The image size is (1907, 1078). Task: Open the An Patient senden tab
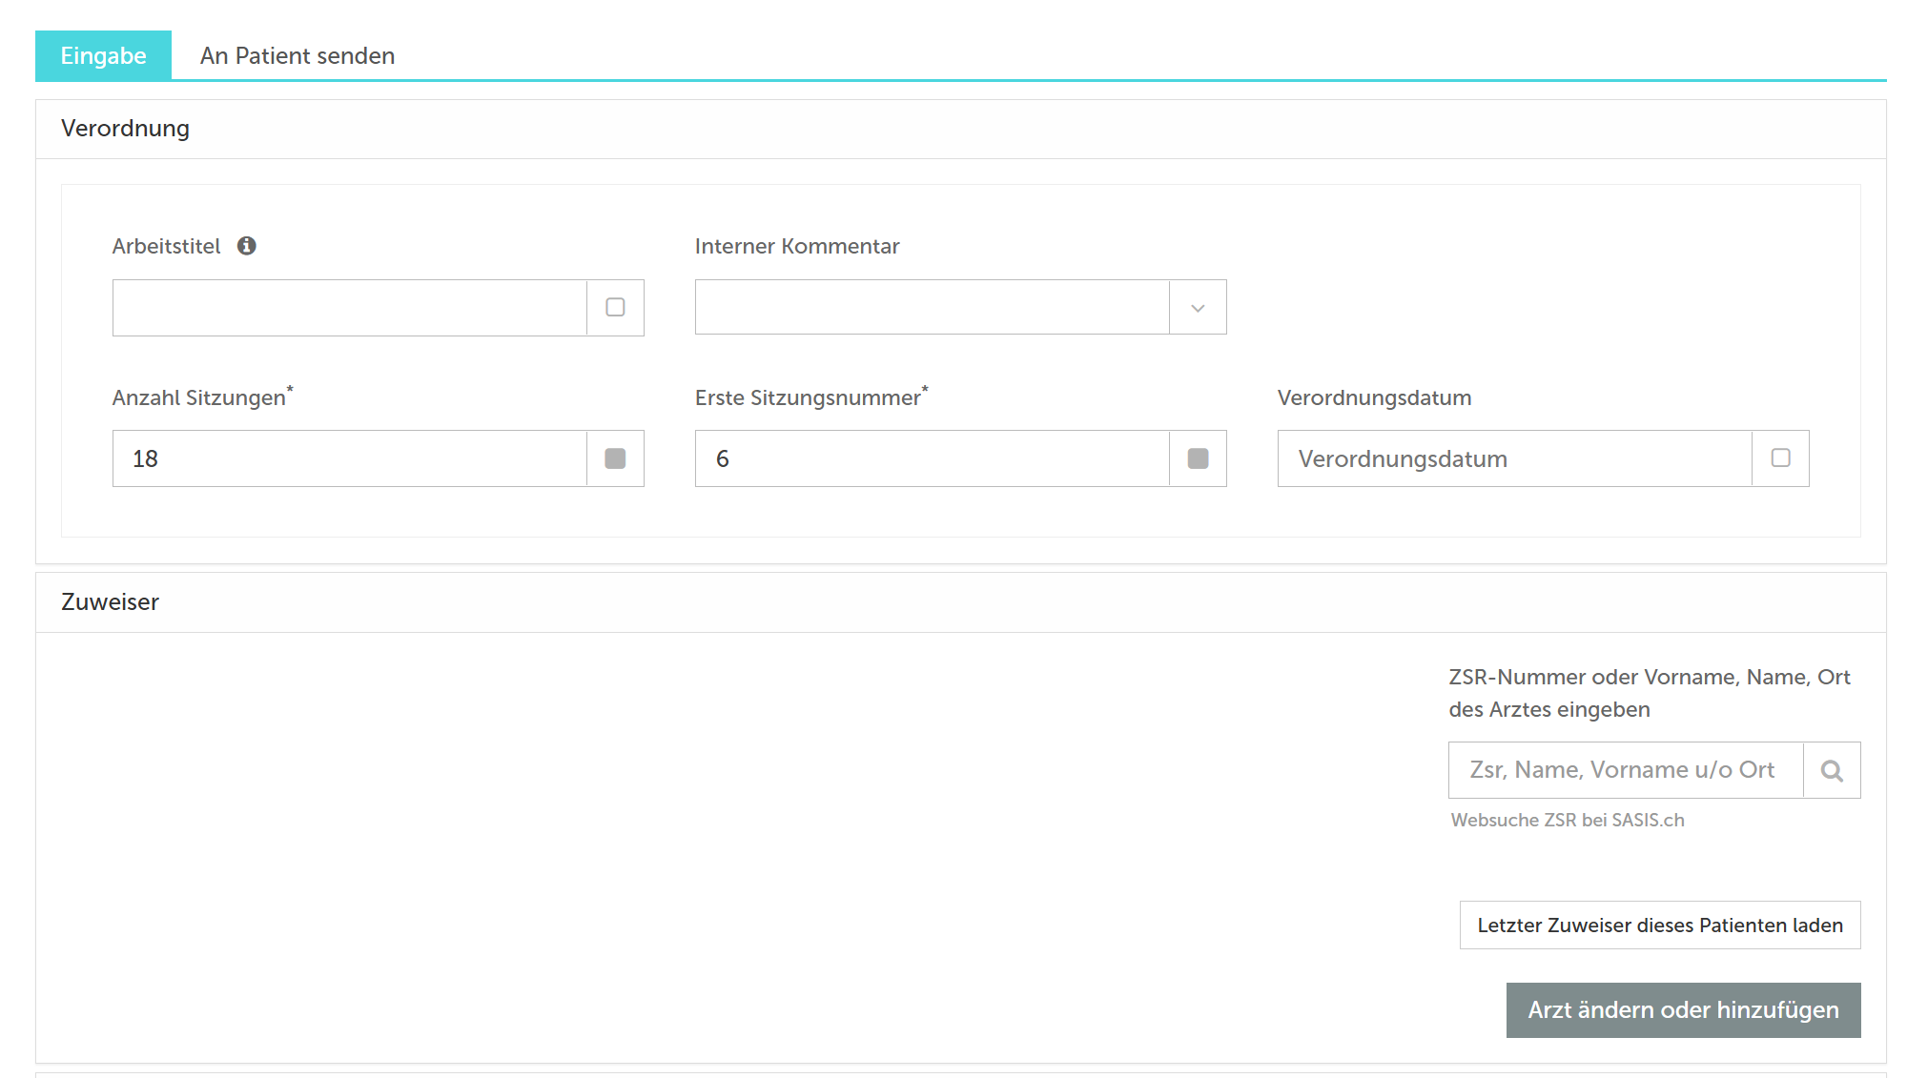[297, 55]
